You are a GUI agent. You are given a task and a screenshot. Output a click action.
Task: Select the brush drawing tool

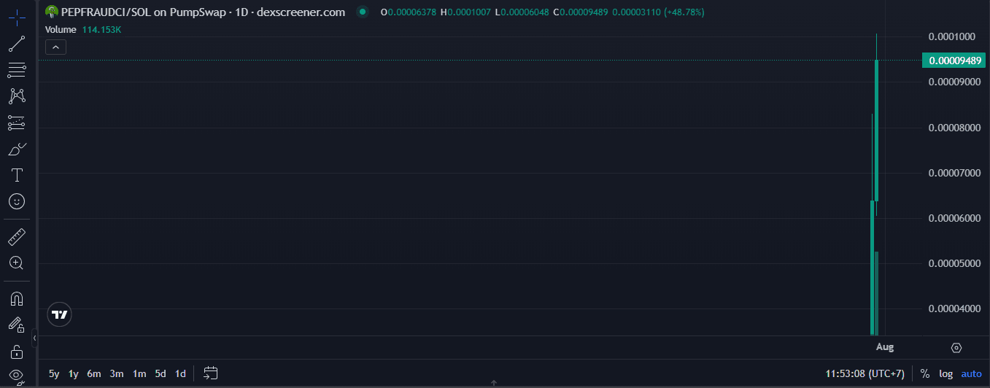coord(17,150)
